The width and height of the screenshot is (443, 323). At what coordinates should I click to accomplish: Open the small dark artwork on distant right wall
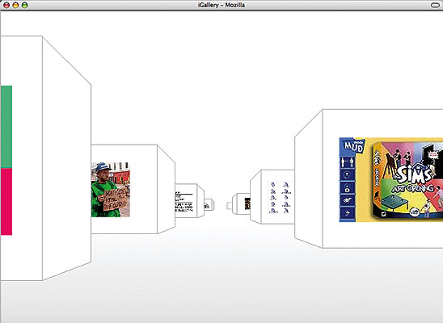(247, 203)
